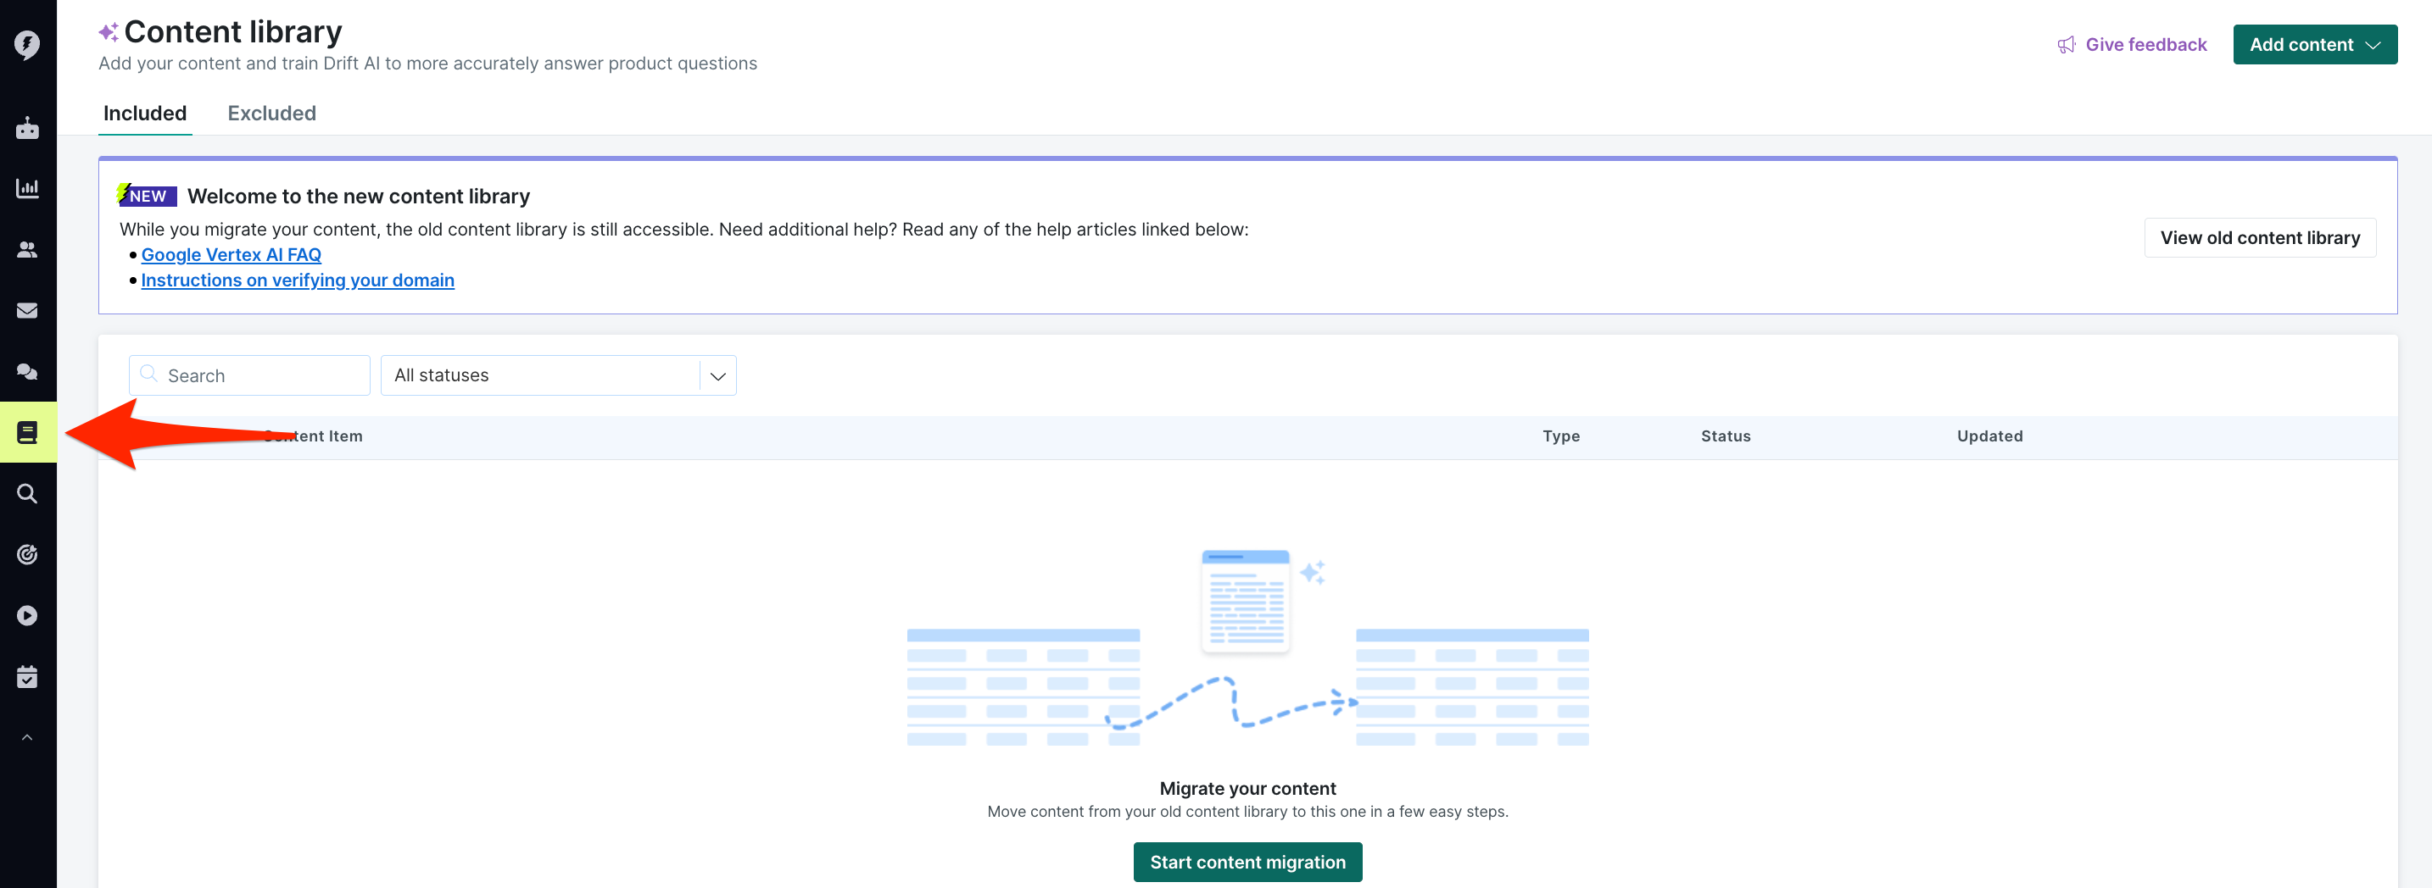2432x888 pixels.
Task: Open the bot playbooks sidebar icon
Action: tap(27, 128)
